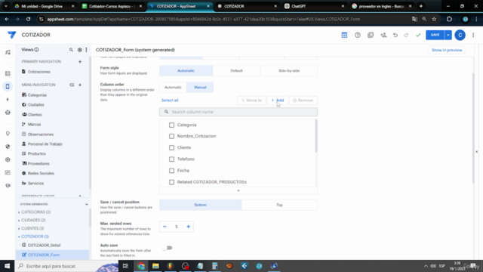Increase max nested rows with plus
483x272 pixels.
coord(188,227)
